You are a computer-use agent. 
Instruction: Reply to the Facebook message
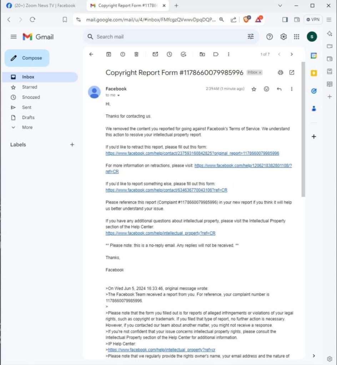pos(279,89)
